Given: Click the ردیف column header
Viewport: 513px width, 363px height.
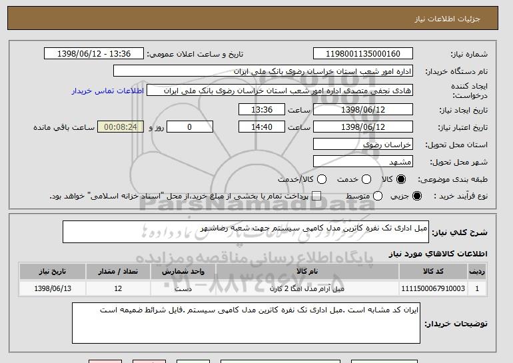Looking at the screenshot, I should (x=477, y=272).
